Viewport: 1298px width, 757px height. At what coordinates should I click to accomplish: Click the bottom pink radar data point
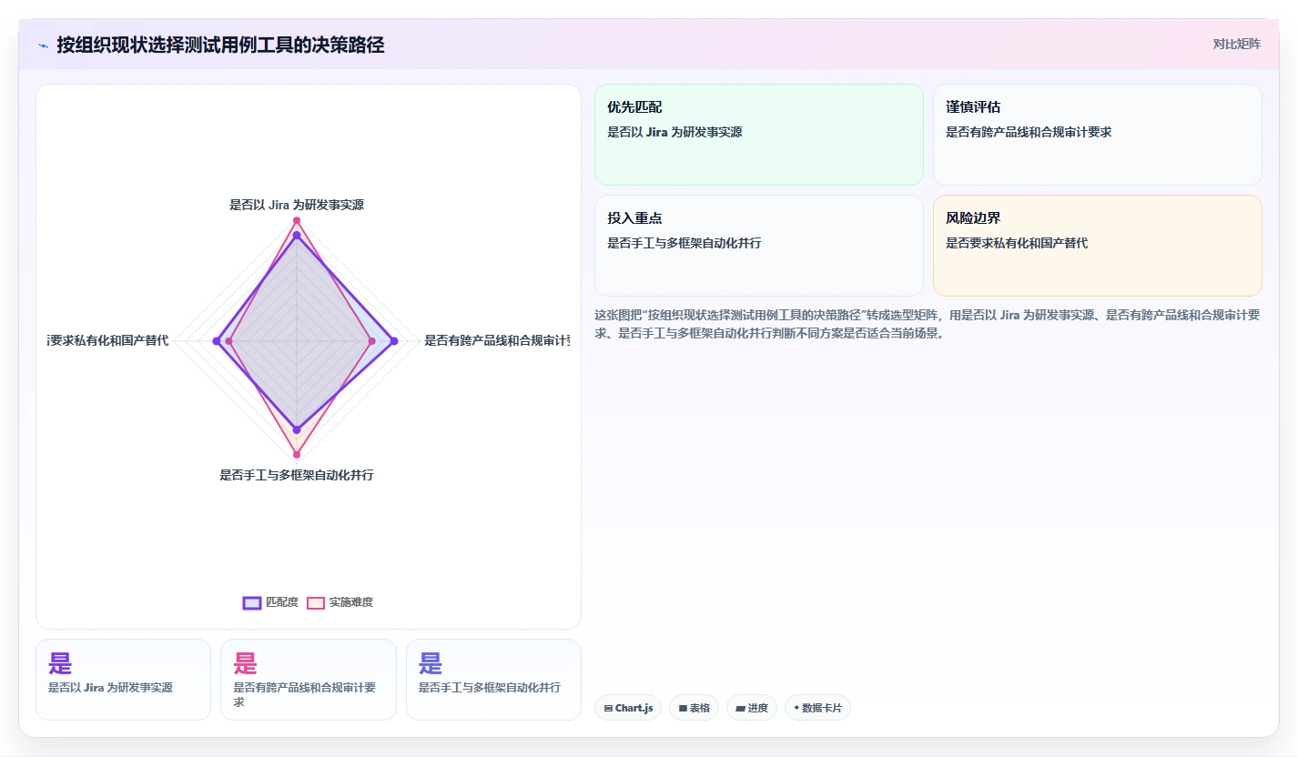pos(297,454)
